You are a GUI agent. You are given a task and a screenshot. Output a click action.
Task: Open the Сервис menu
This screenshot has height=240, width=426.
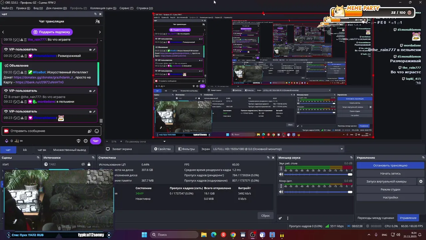coord(126,8)
